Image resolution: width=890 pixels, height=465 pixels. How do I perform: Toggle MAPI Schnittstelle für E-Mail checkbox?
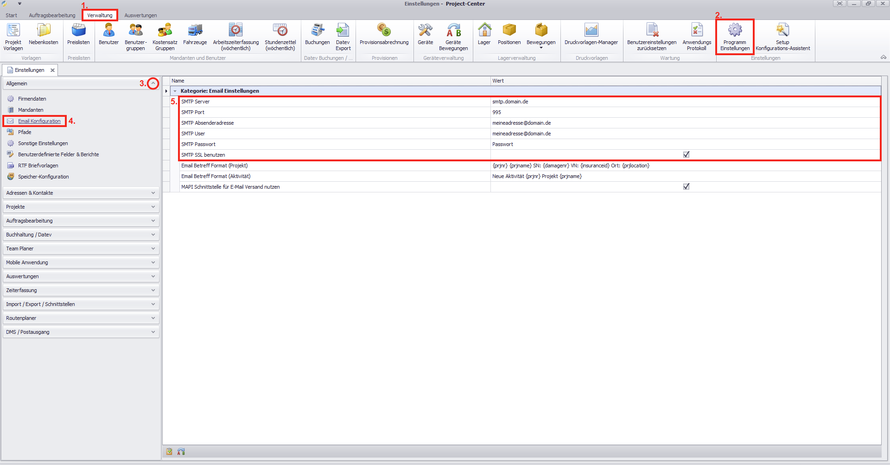click(686, 186)
